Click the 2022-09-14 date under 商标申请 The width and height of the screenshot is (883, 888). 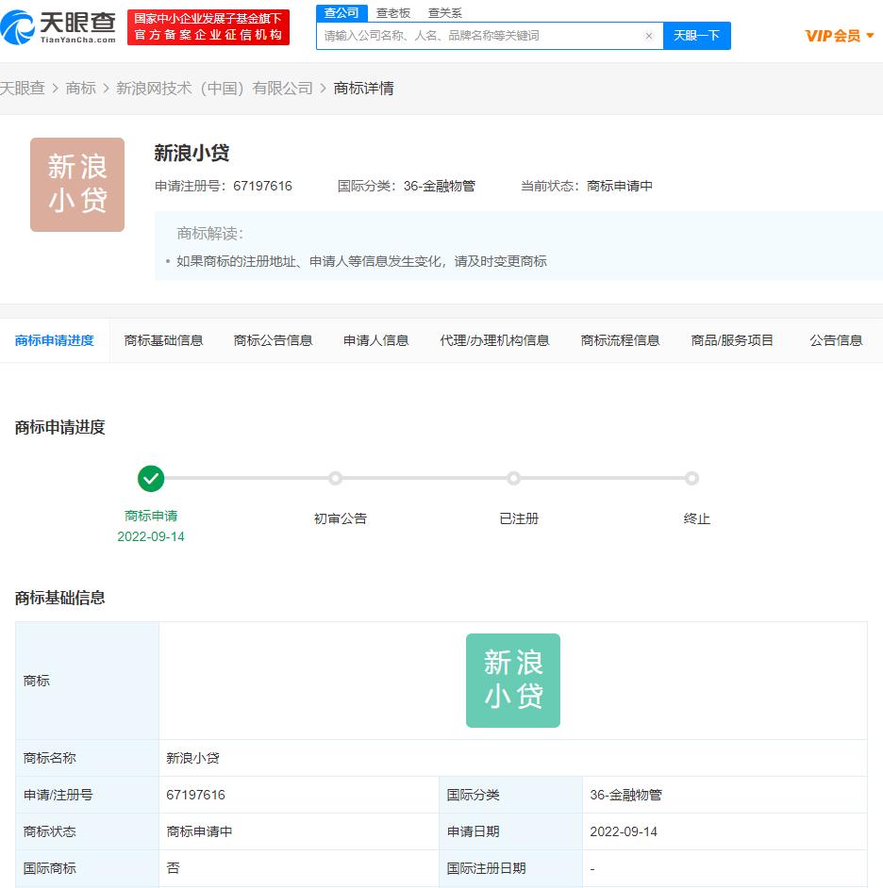pos(151,536)
